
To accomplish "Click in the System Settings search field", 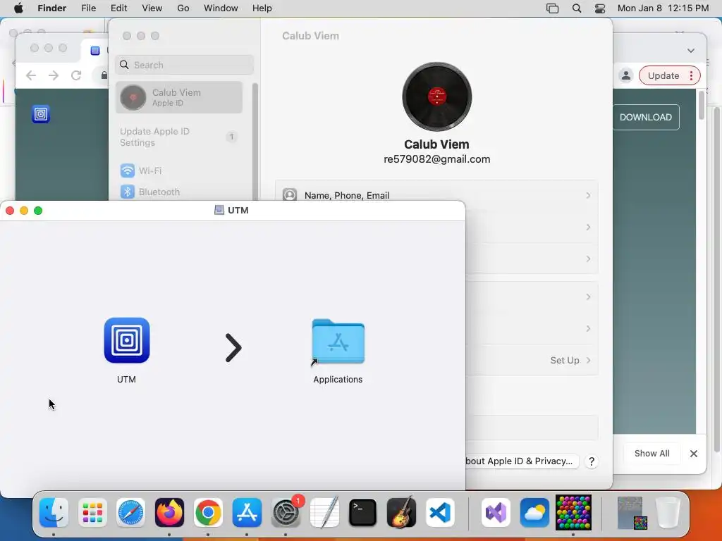I will [x=184, y=65].
